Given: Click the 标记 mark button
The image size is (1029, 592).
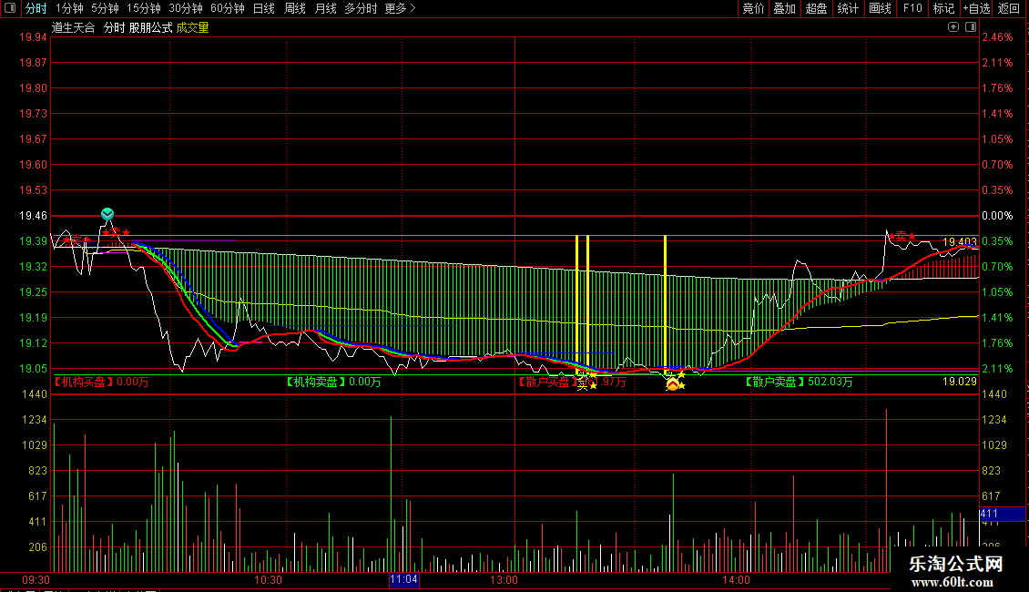Looking at the screenshot, I should (x=943, y=8).
